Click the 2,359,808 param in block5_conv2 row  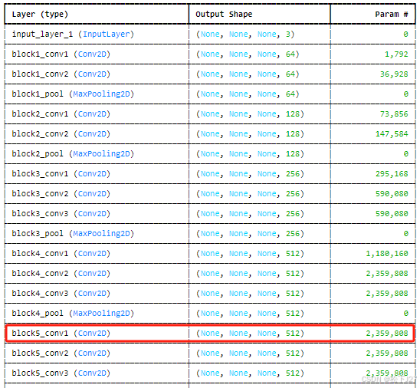tap(387, 353)
